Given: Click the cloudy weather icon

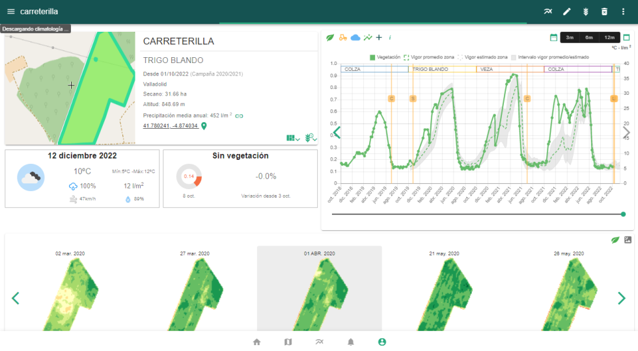Looking at the screenshot, I should pos(31,177).
